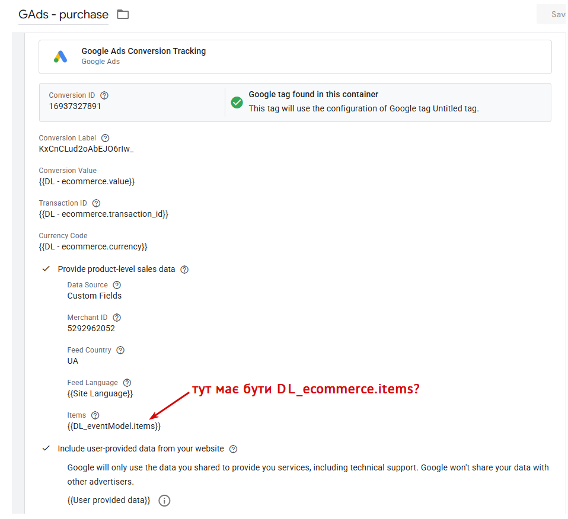Click Transaction ID variable ecommerce.transaction_id
568x519 pixels.
click(104, 214)
